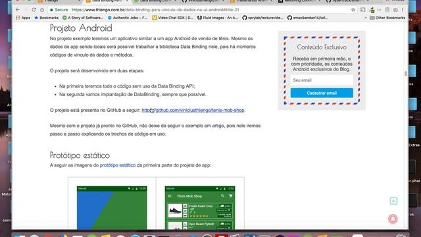The image size is (421, 237).
Task: Click the green extension icon in toolbar
Action: coord(372,10)
